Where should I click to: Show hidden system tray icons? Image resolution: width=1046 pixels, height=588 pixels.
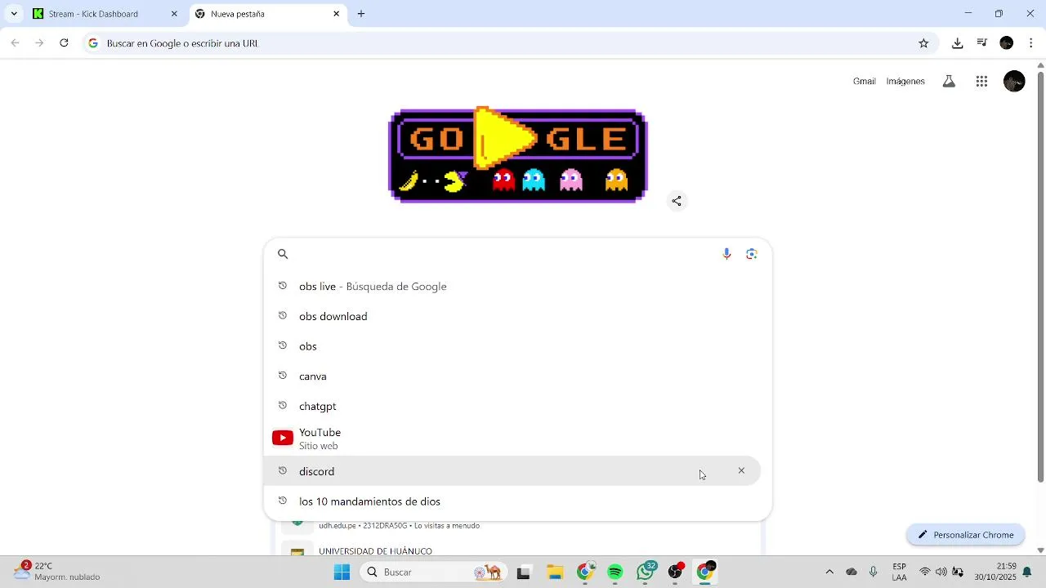click(829, 572)
